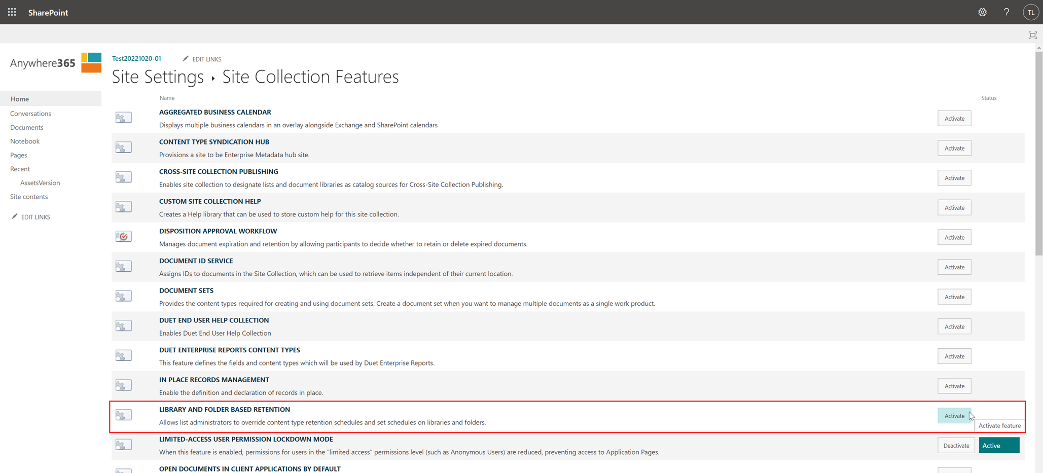
Task: Select AssetsVersion under Recent
Action: point(40,183)
